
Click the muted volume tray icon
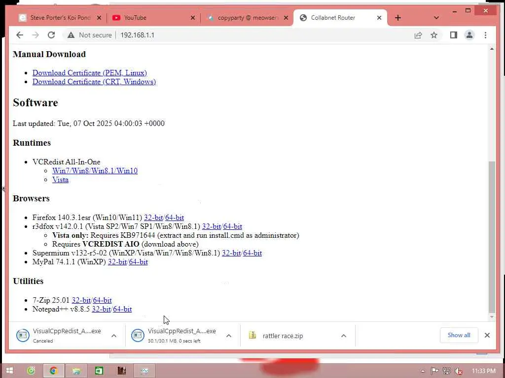tap(459, 371)
